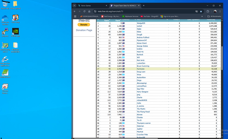Open the Harry Glasgow user link
Image resolution: width=228 pixels, height=139 pixels.
(x=142, y=92)
